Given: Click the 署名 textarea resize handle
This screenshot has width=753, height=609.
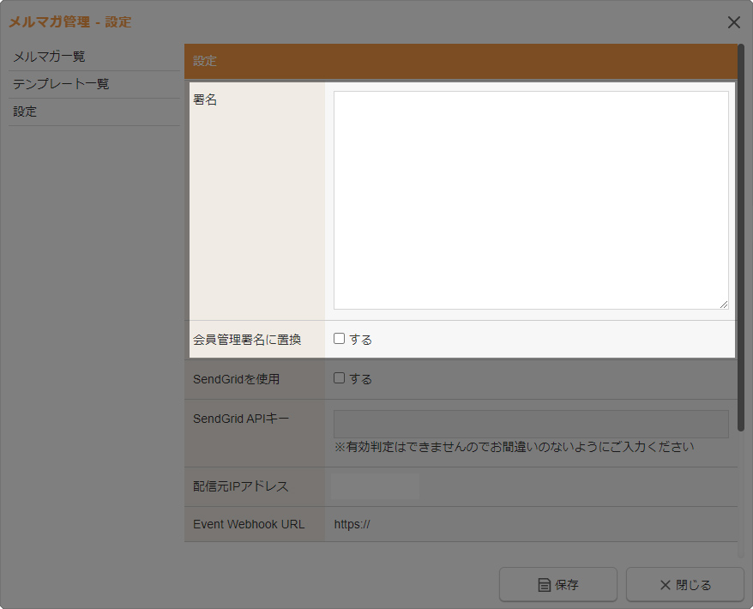Looking at the screenshot, I should (x=724, y=304).
